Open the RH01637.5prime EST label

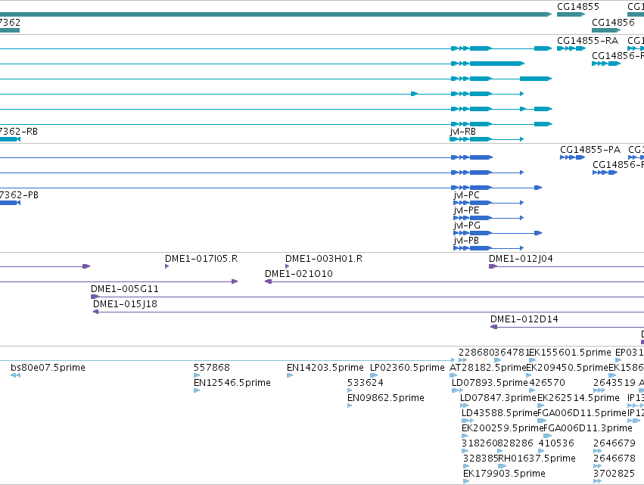537,459
